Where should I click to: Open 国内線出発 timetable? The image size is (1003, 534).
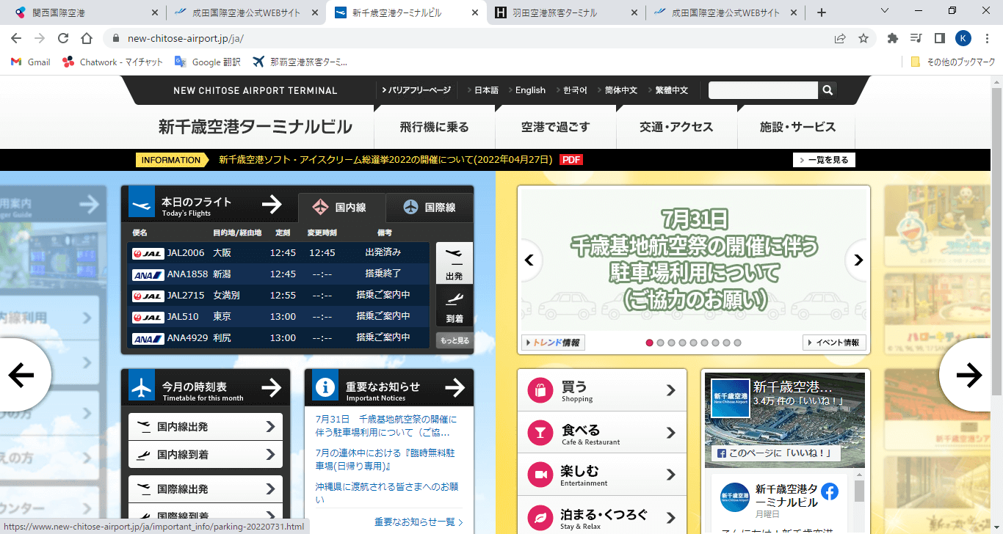(x=206, y=427)
